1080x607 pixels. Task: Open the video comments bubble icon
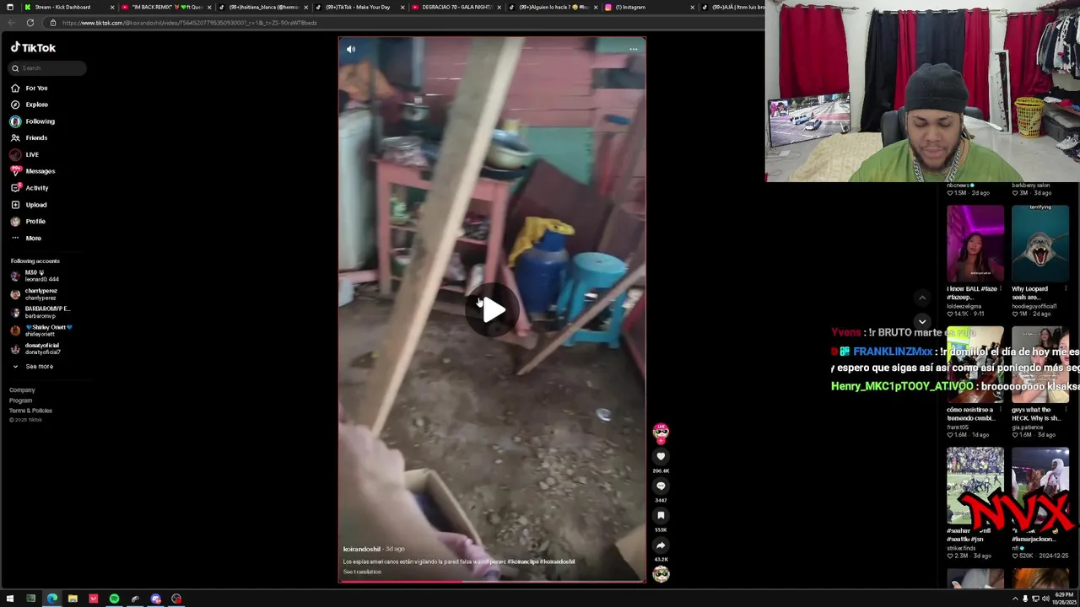click(661, 486)
